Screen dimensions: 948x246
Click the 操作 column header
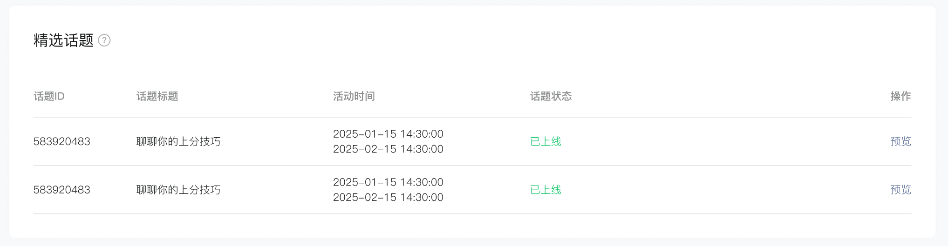[900, 96]
